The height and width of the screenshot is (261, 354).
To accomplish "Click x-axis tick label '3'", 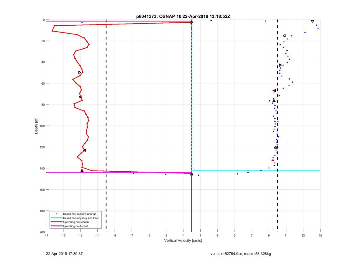I will pos(217,235).
